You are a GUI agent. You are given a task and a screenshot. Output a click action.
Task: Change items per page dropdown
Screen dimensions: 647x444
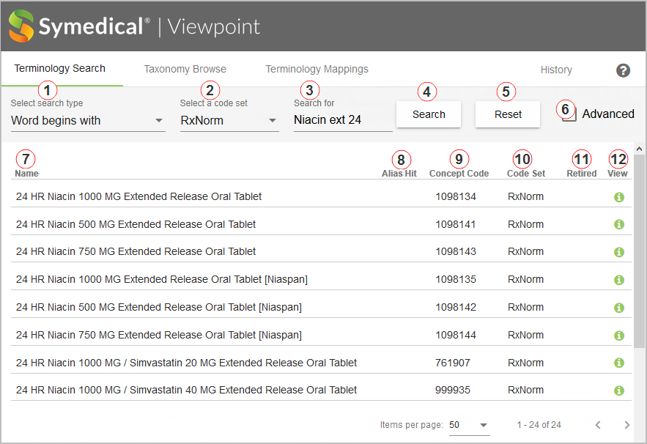point(469,425)
